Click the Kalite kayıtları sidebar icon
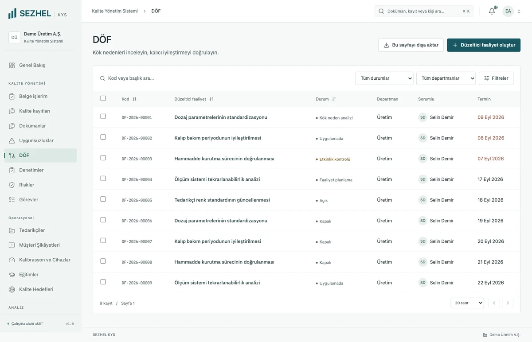Viewport: 532px width, 342px height. coord(12,111)
